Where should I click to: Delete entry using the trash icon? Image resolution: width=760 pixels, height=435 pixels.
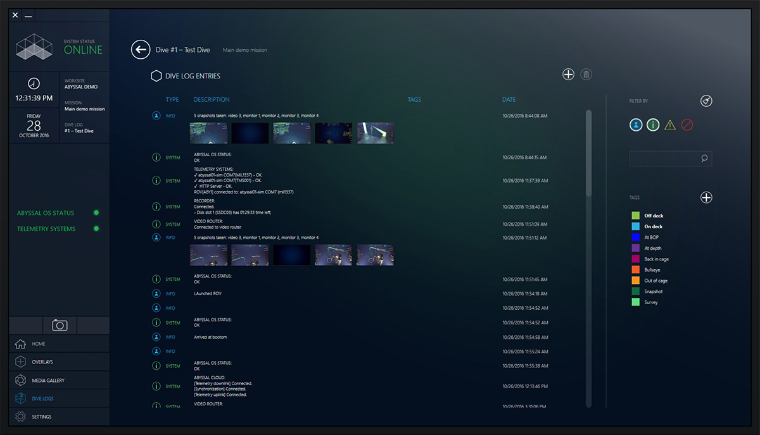pos(586,74)
